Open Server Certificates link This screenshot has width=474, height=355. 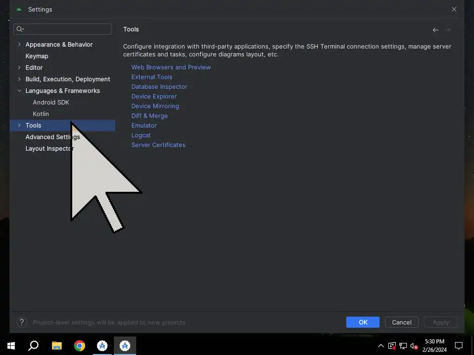pyautogui.click(x=158, y=145)
